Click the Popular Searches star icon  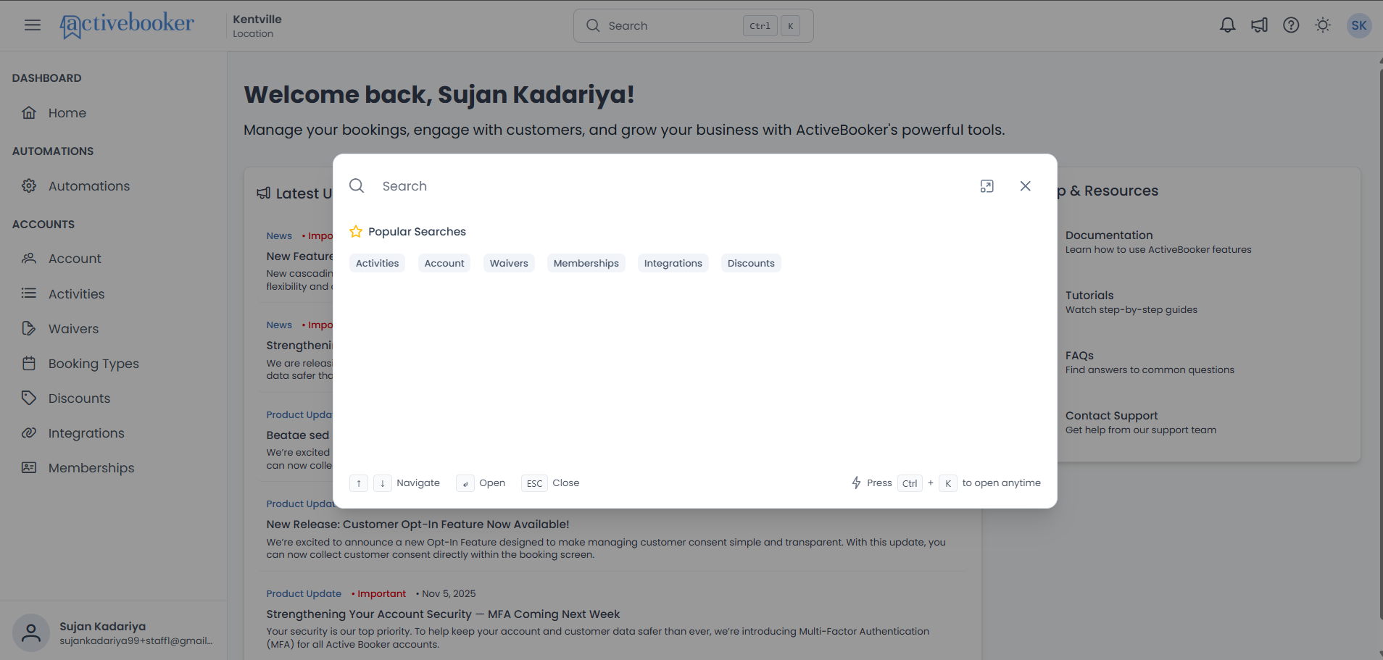[356, 232]
